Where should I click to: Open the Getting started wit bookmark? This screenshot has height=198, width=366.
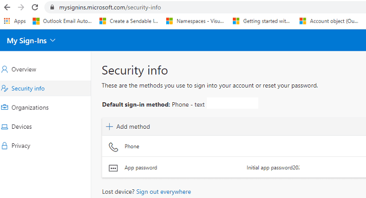click(262, 21)
